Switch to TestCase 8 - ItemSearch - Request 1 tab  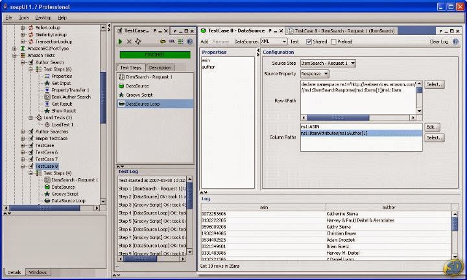pos(341,30)
